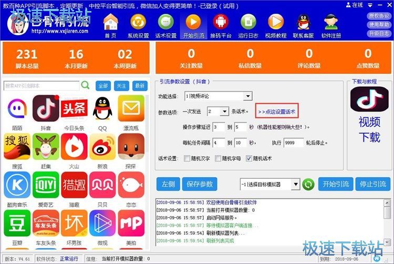Open 运行日志 toolbar icon
The image size is (394, 264).
[x=248, y=25]
